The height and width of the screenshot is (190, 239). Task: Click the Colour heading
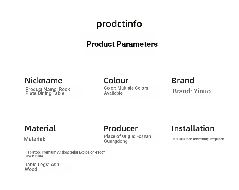tap(116, 81)
